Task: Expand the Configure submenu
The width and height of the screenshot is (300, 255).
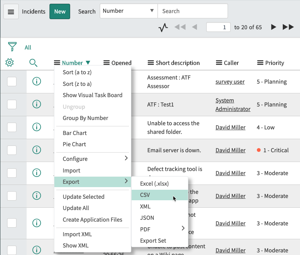Action: point(93,159)
